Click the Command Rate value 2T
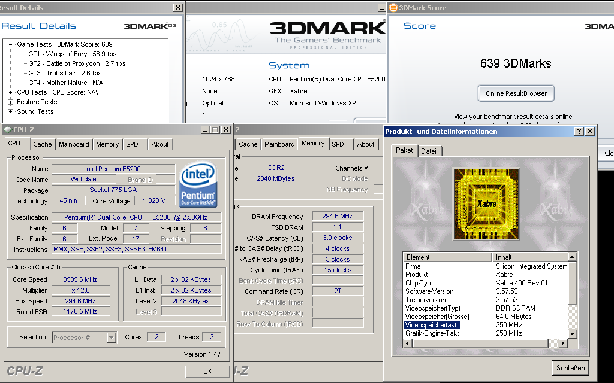Image resolution: width=614 pixels, height=383 pixels. pyautogui.click(x=338, y=291)
